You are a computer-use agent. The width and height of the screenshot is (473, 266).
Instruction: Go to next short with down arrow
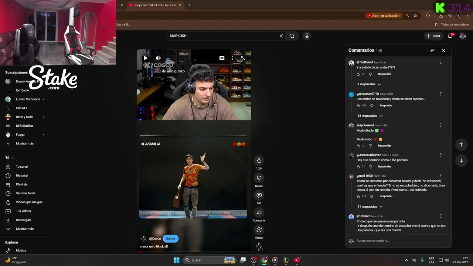(461, 160)
